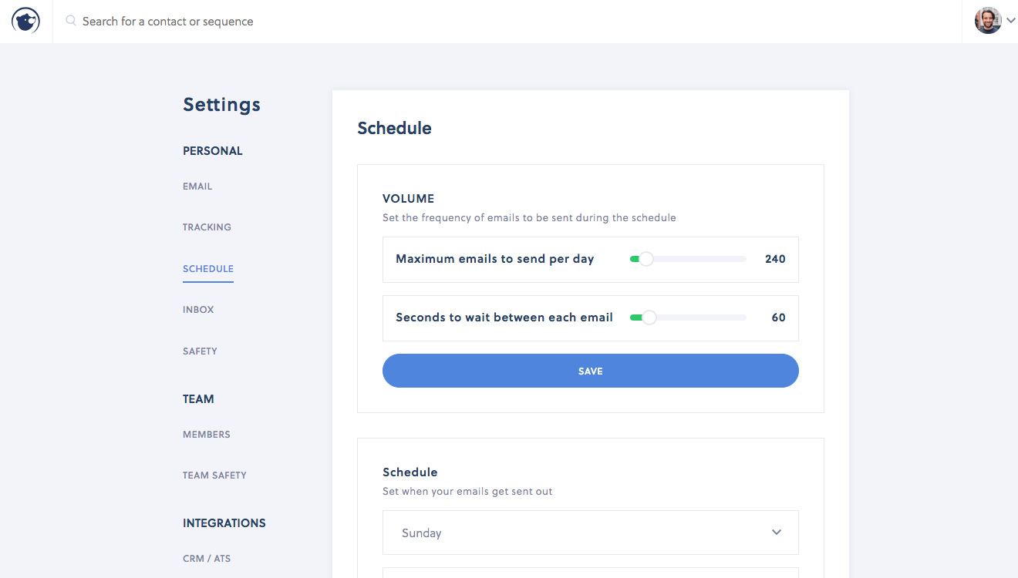Select the Schedule settings tab

(x=208, y=269)
